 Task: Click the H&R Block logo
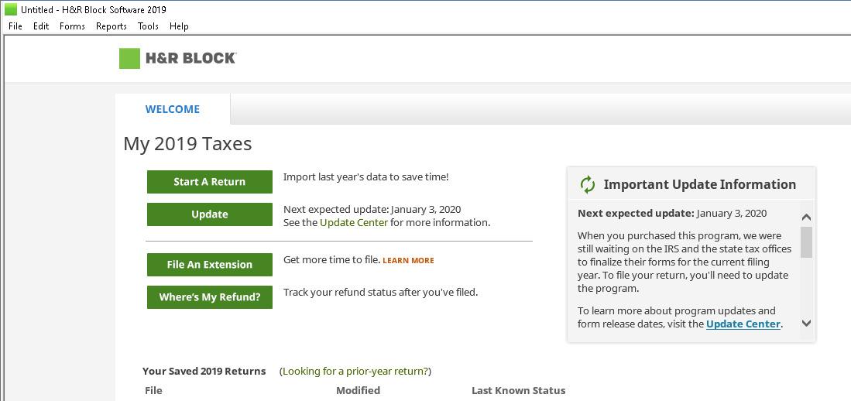[x=177, y=58]
